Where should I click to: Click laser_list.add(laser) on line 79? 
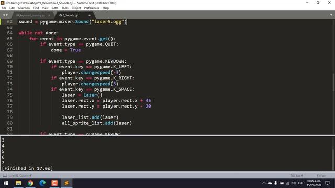tap(90, 118)
